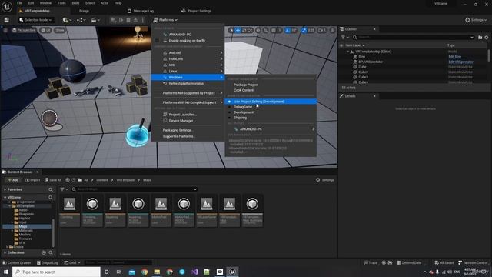
Task: Expand the Collections section
Action: click(5, 252)
